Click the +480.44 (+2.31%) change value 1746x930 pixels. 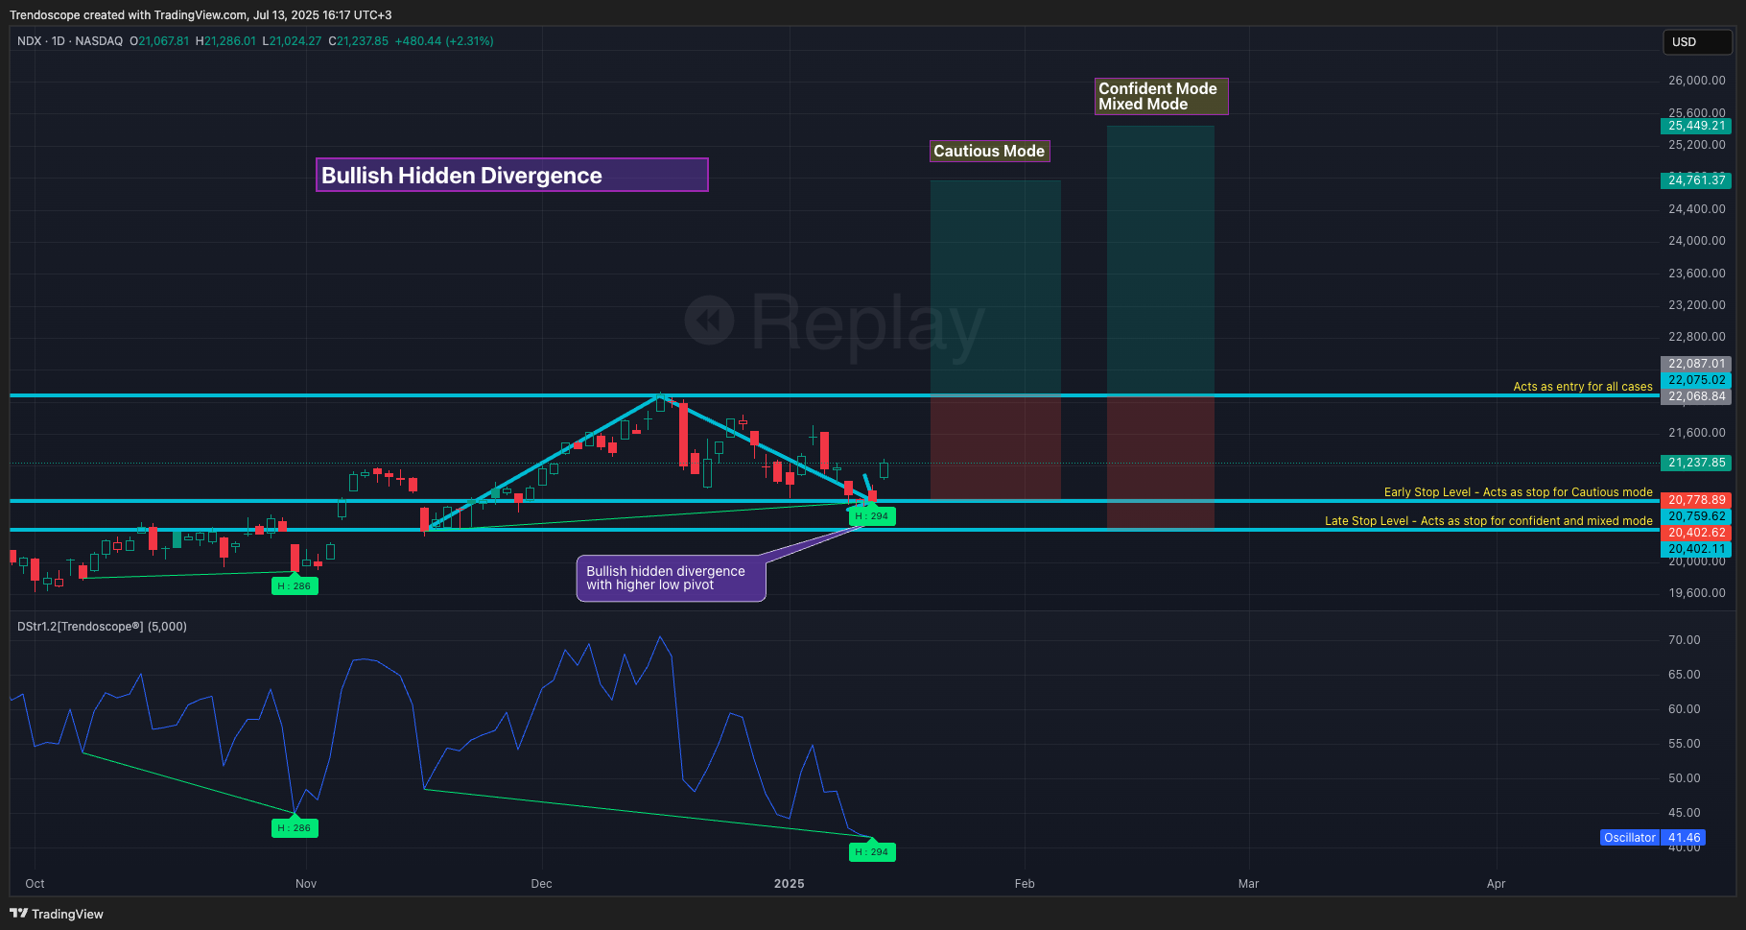tap(444, 41)
